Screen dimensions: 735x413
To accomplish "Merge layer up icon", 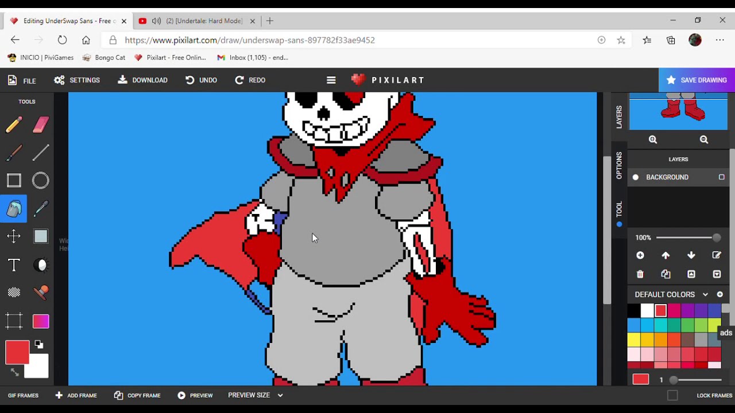I will (691, 274).
